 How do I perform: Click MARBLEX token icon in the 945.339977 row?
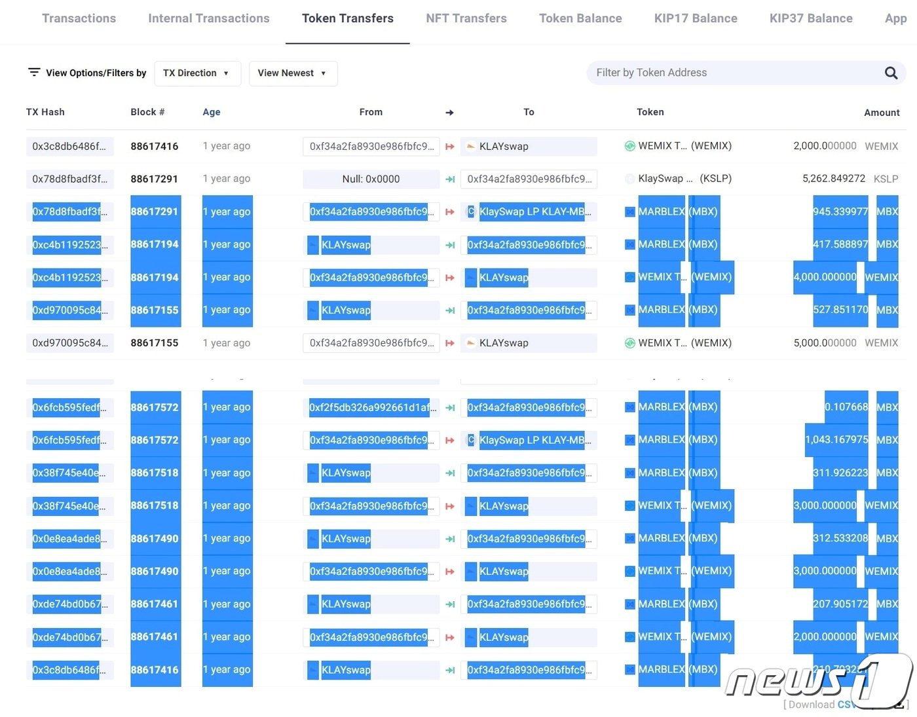pos(629,211)
